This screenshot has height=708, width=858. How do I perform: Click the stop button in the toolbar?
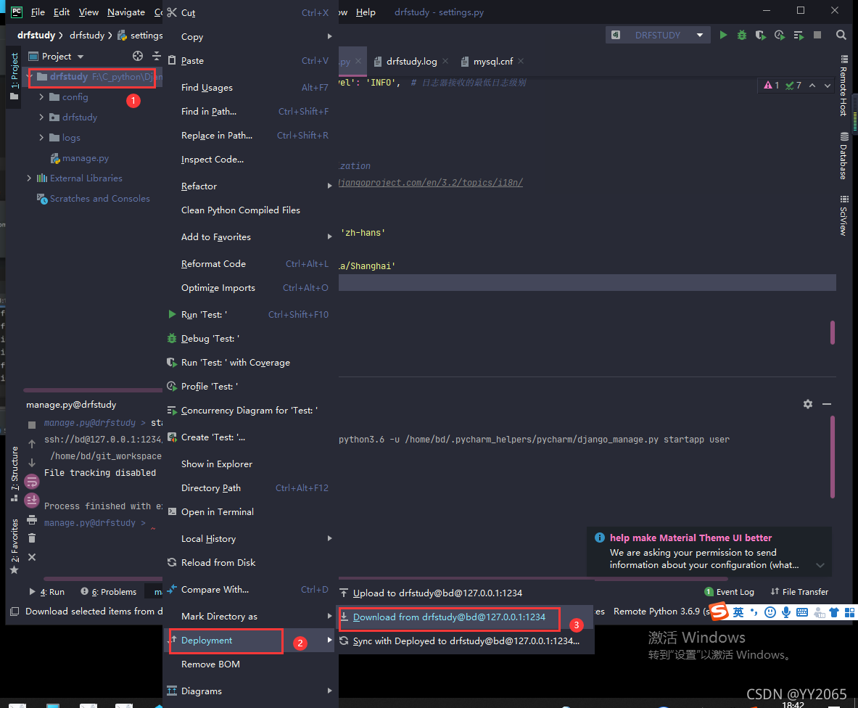point(817,35)
